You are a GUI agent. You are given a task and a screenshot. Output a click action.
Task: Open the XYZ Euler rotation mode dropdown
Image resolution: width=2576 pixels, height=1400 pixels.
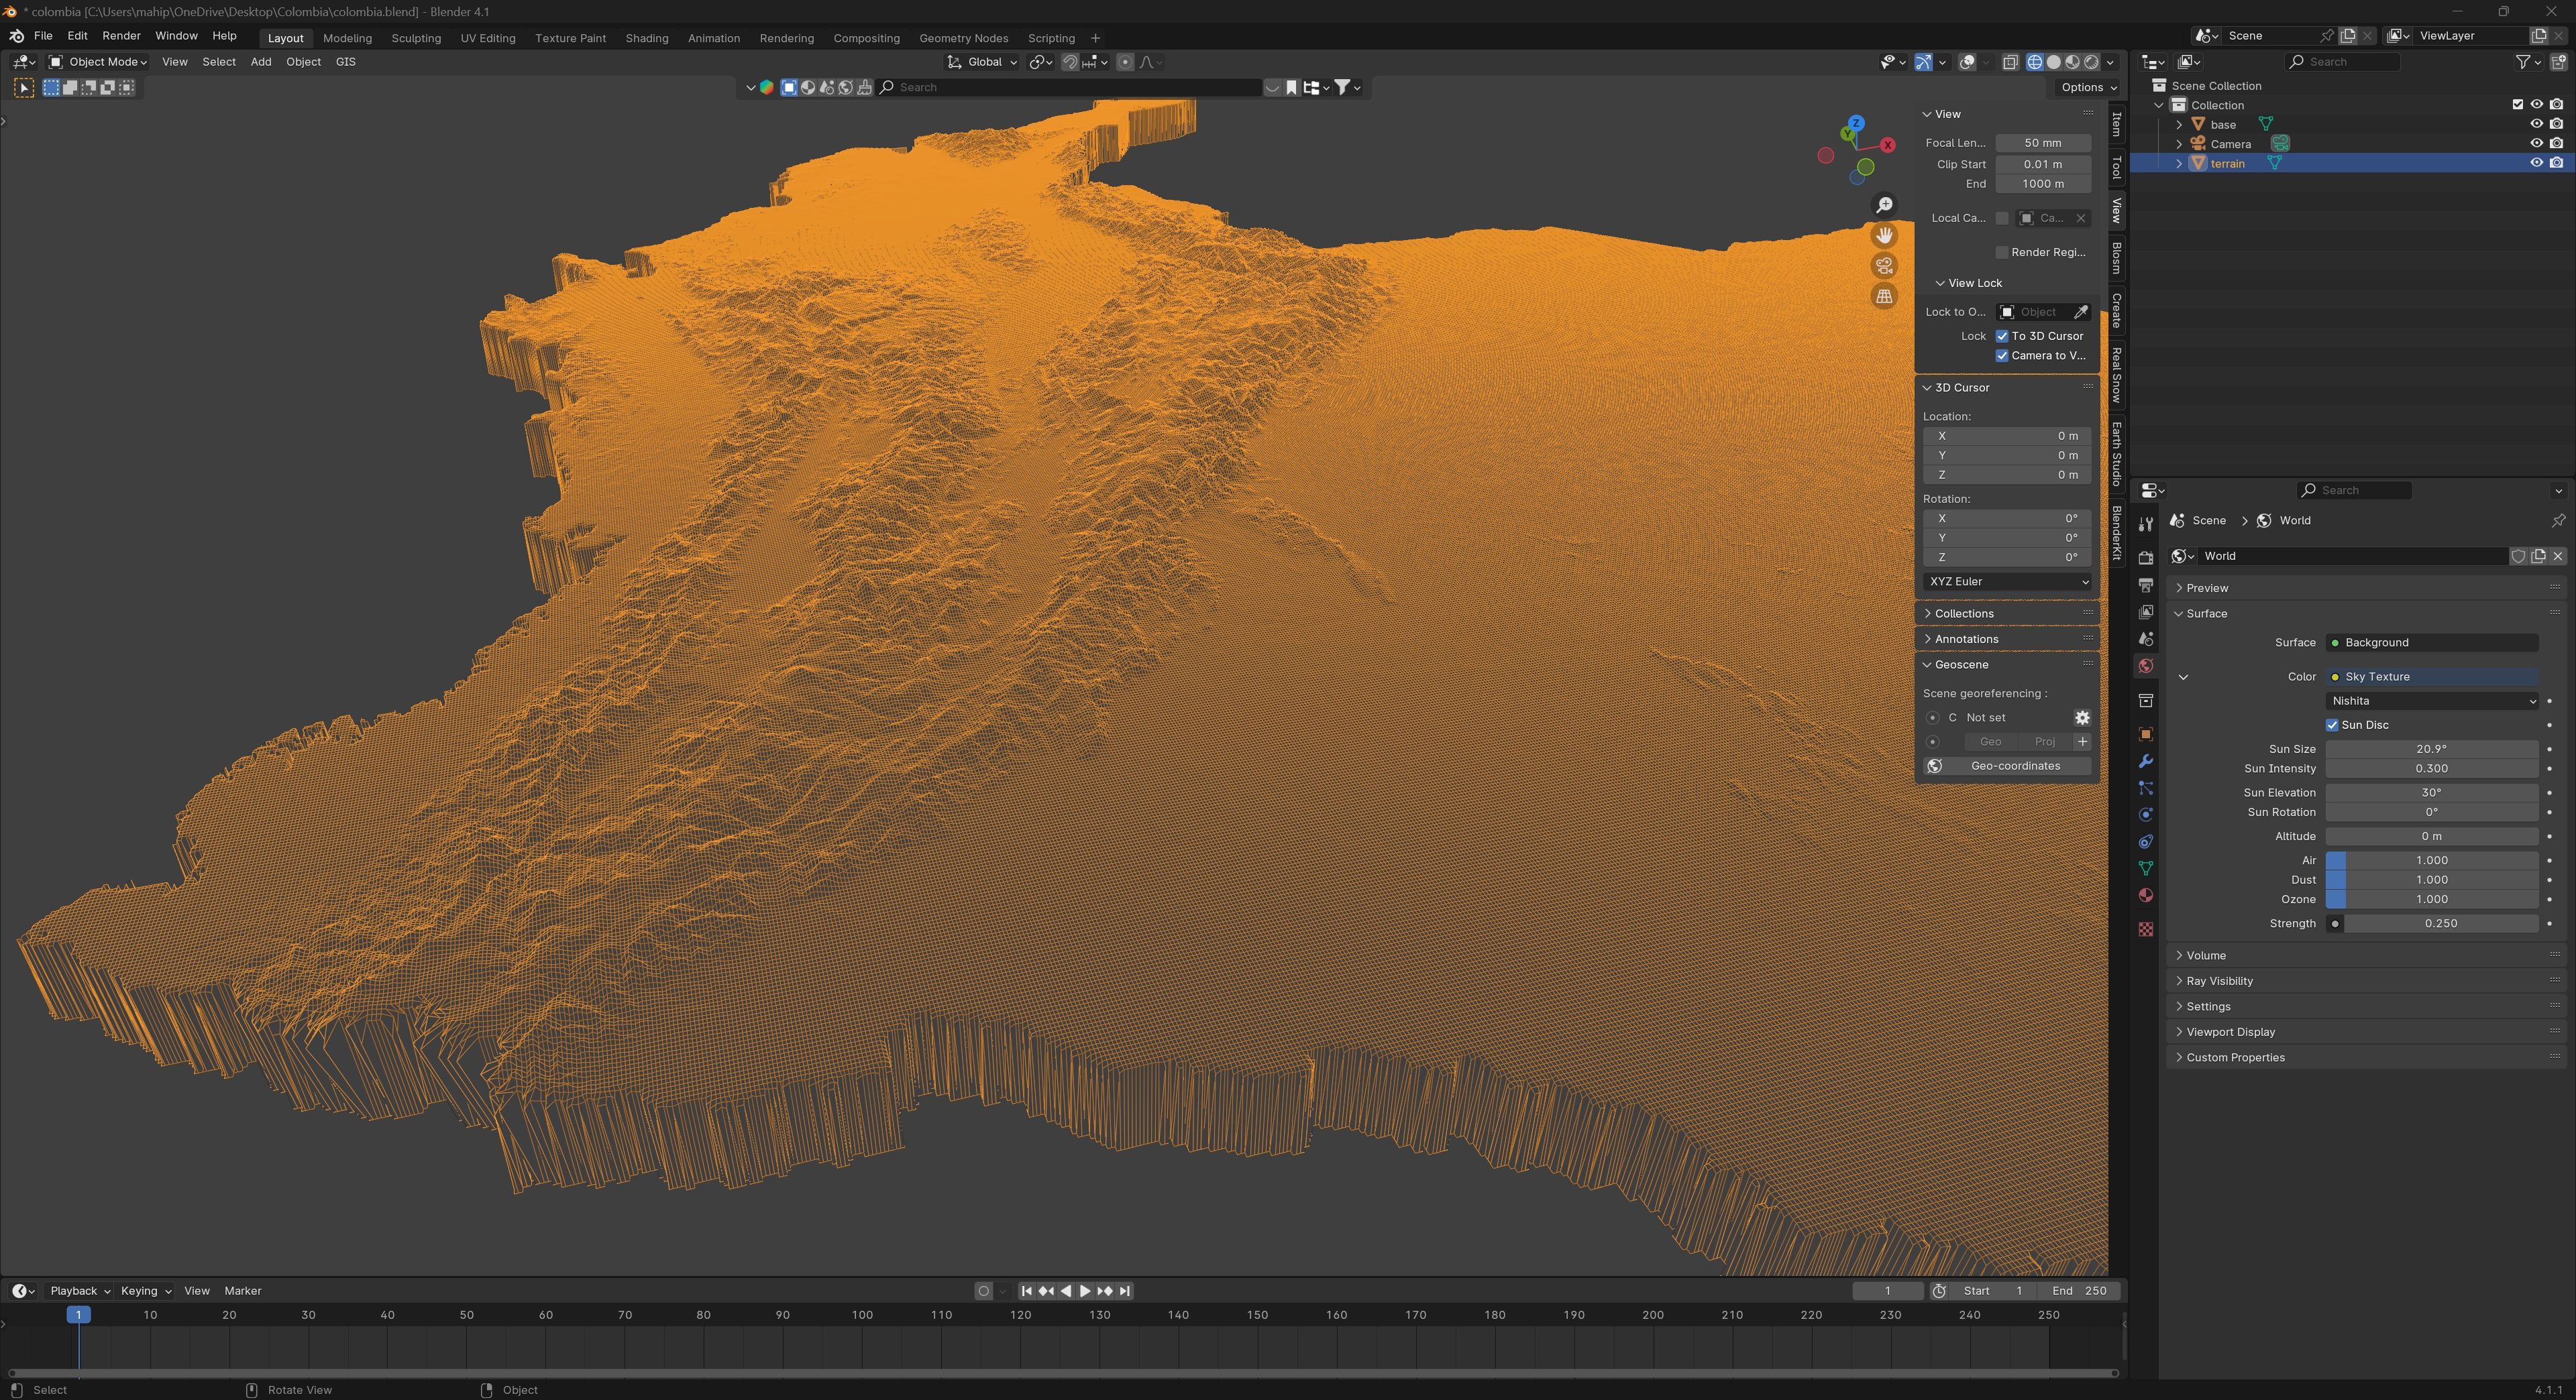tap(2007, 581)
